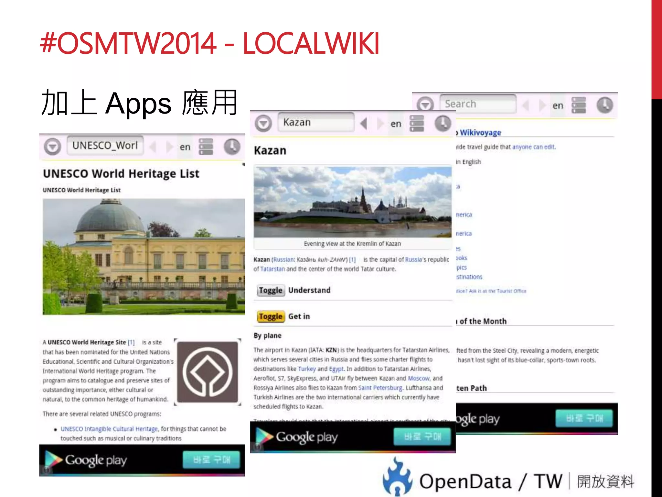The height and width of the screenshot is (497, 662).
Task: Open history clock icon in Kazan app
Action: pos(443,123)
